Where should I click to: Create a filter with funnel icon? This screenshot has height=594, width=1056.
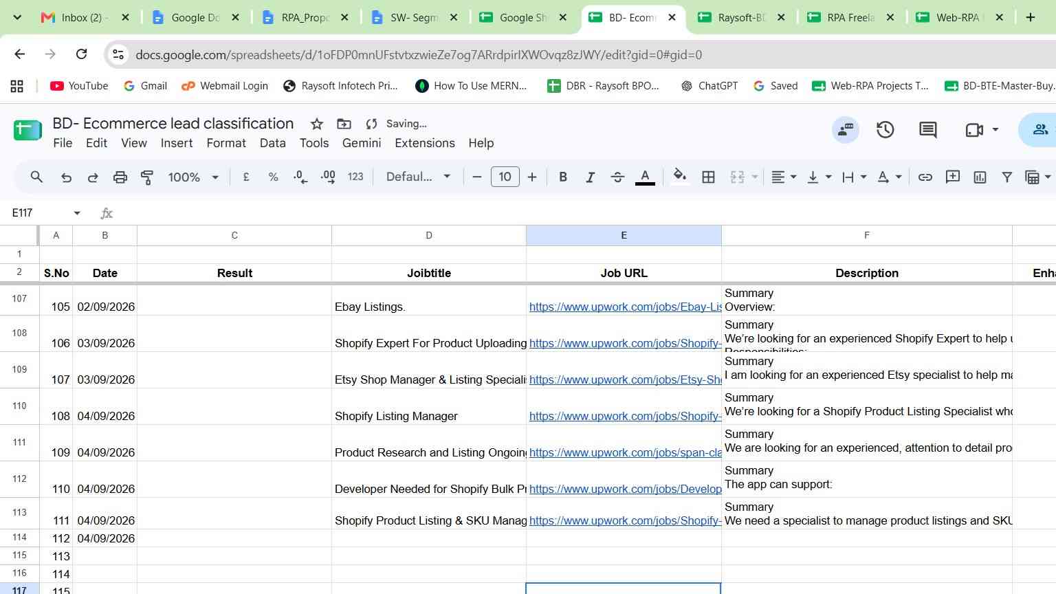(1006, 177)
